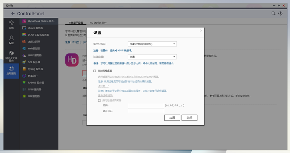Open the search magnifier icon
This screenshot has width=290, height=153.
273,13
